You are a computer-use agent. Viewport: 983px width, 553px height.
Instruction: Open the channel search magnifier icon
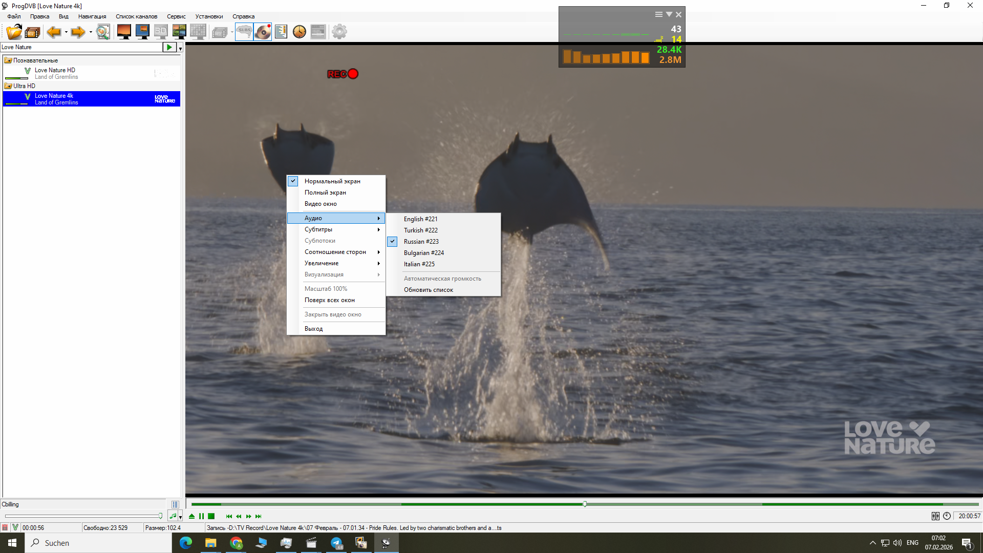(x=103, y=32)
